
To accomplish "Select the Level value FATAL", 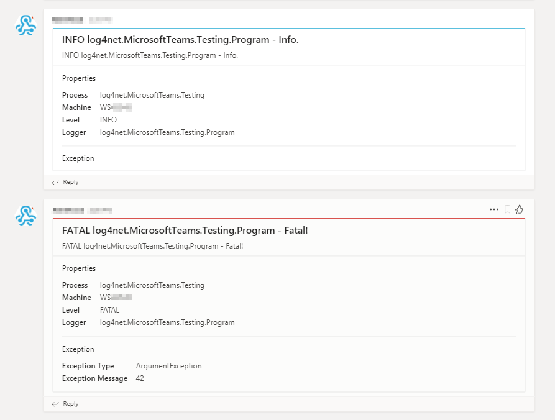I will click(109, 309).
